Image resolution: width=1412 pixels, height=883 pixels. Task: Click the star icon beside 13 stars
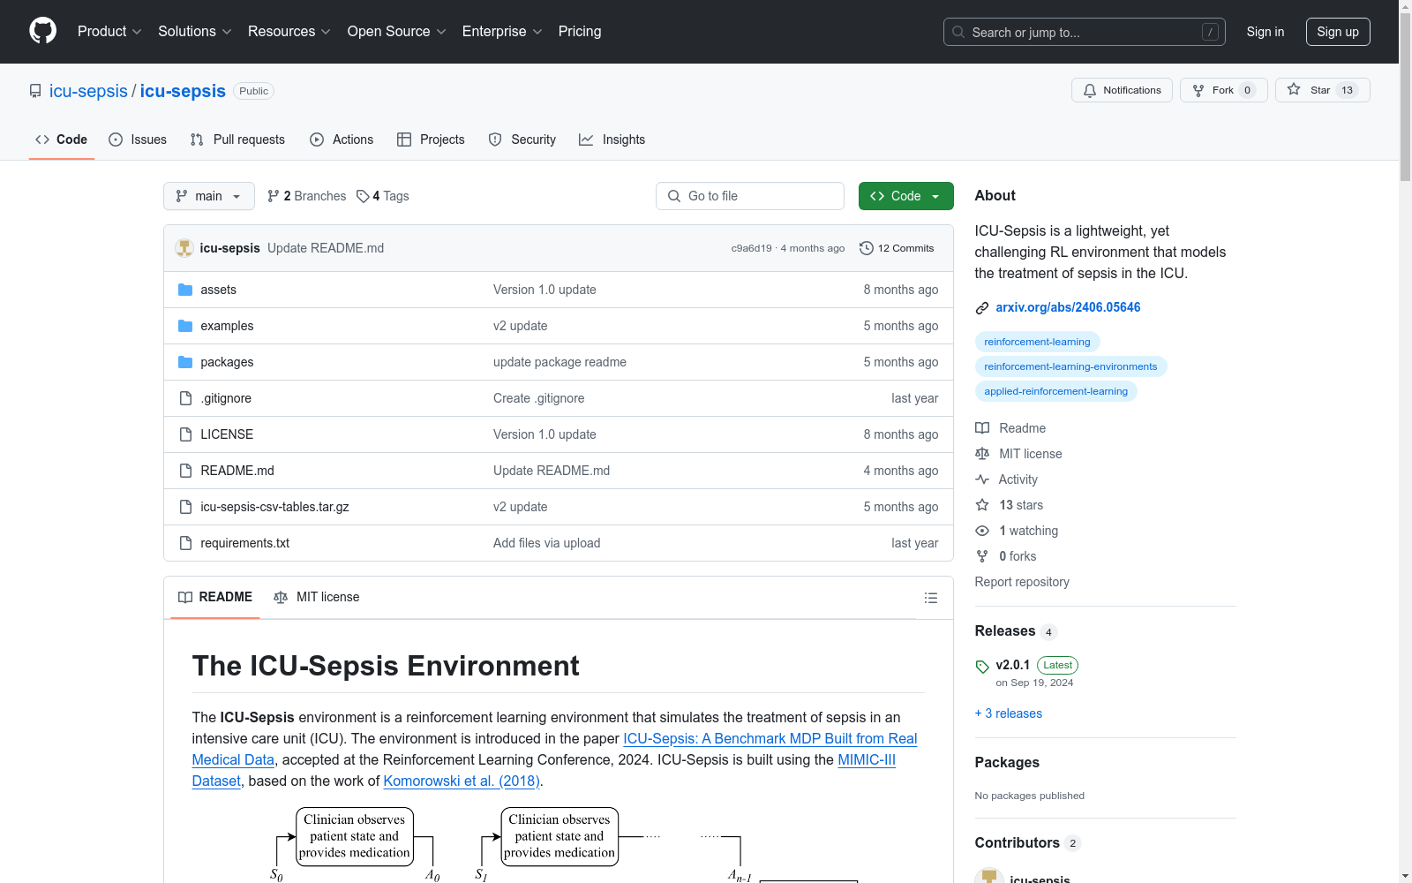pyautogui.click(x=982, y=505)
